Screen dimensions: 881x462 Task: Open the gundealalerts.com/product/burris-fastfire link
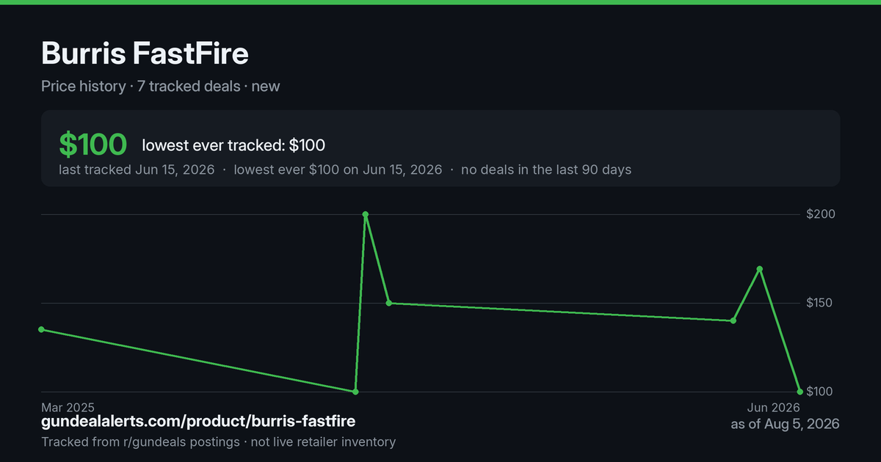tap(198, 422)
